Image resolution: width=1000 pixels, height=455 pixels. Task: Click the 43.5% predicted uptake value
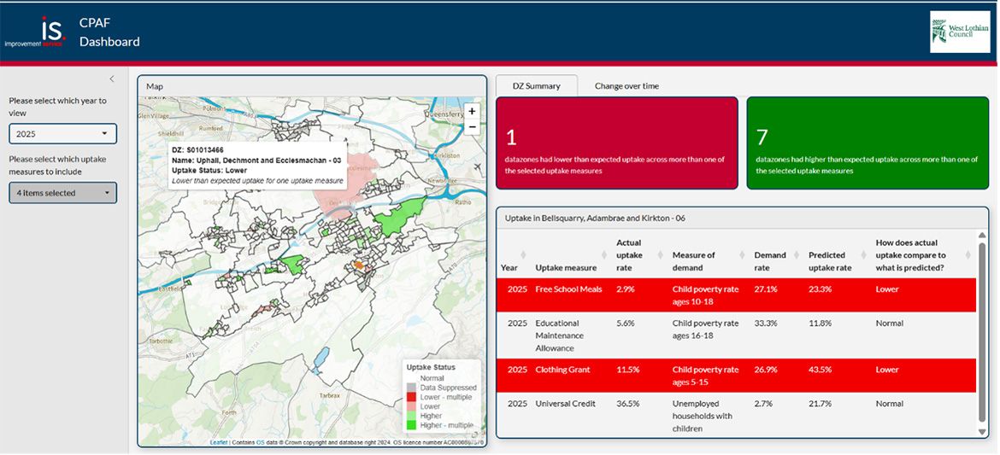pos(820,370)
